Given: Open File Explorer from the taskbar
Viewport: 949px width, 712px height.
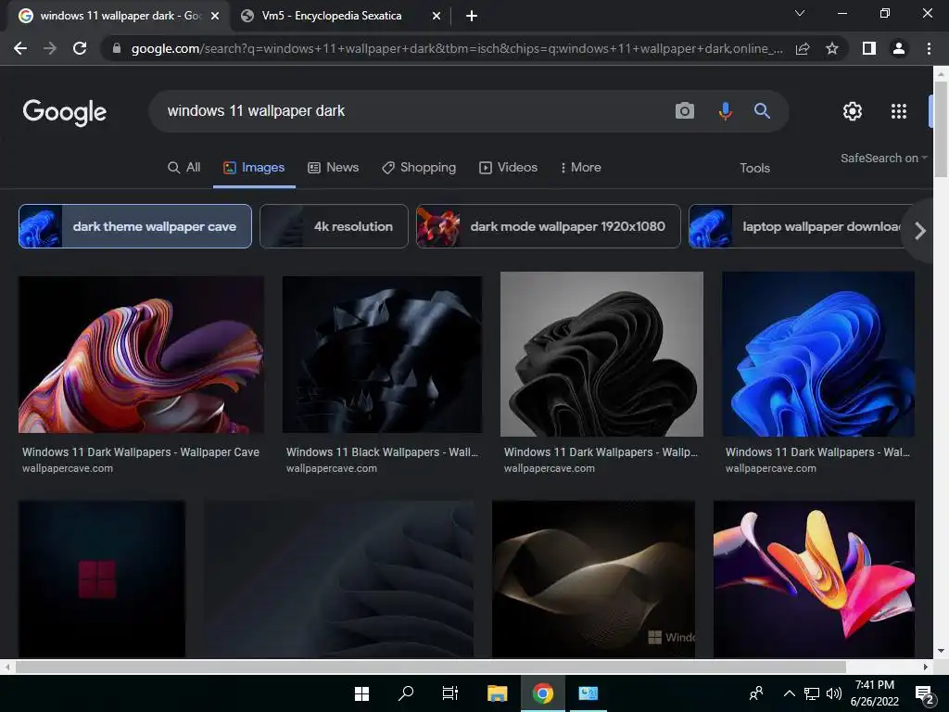Looking at the screenshot, I should tap(498, 693).
